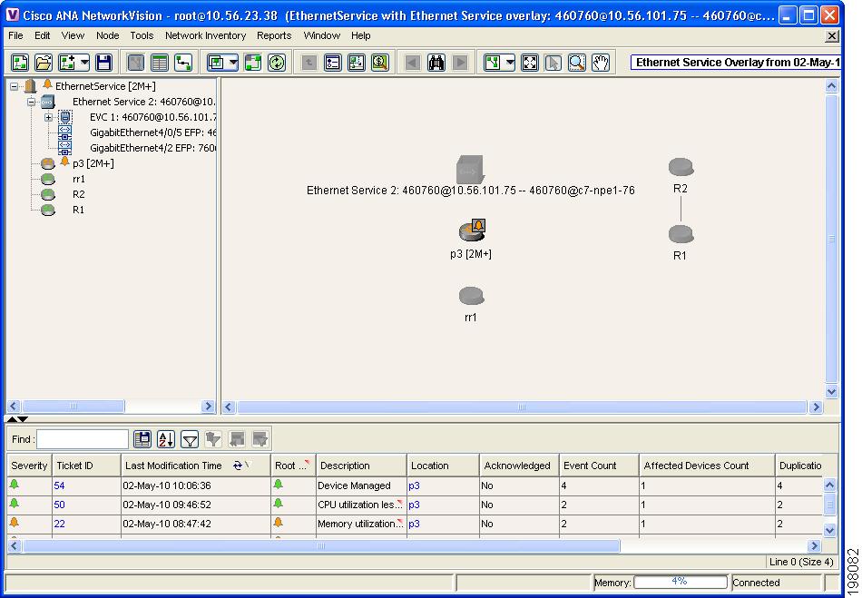Screen dimensions: 862x598
Task: Select the Normal Selection pointer tool
Action: [x=553, y=62]
